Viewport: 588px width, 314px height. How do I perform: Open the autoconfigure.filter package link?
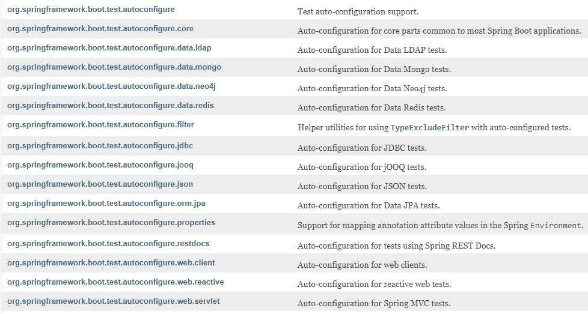(x=100, y=125)
